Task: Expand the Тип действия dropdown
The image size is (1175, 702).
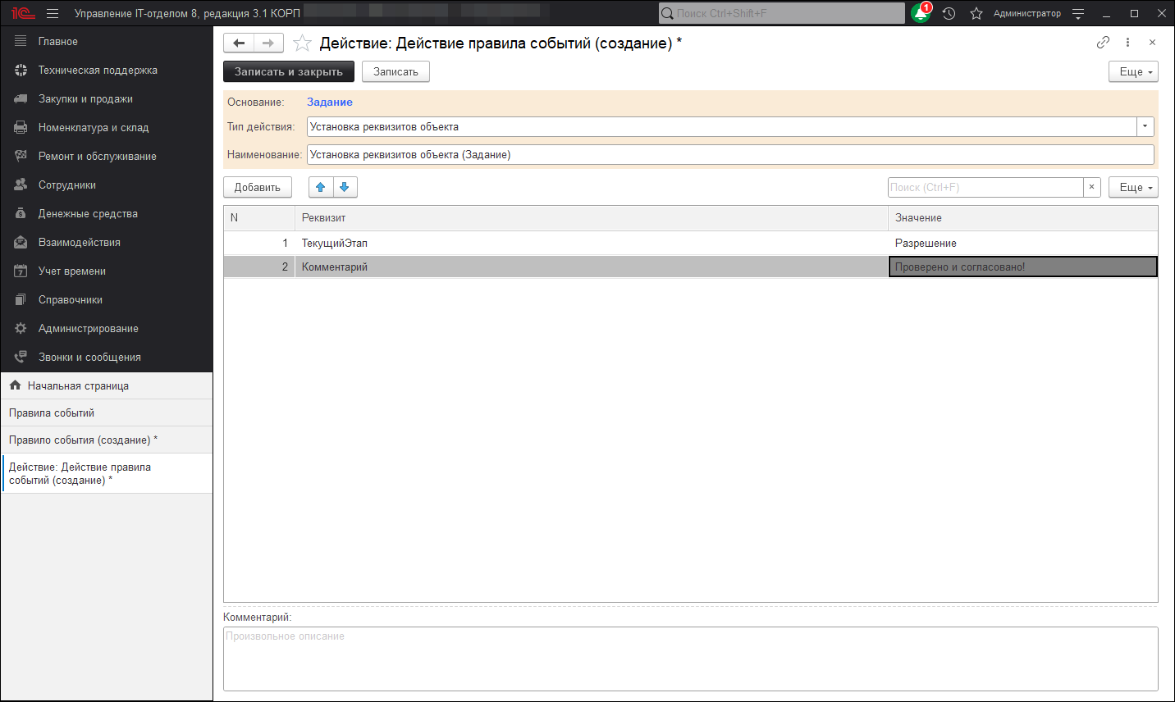Action: [x=1145, y=126]
